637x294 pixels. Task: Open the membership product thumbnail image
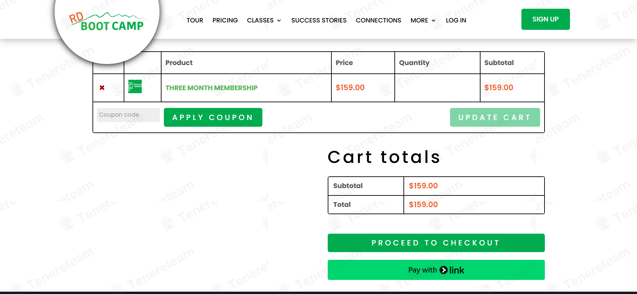(x=135, y=86)
